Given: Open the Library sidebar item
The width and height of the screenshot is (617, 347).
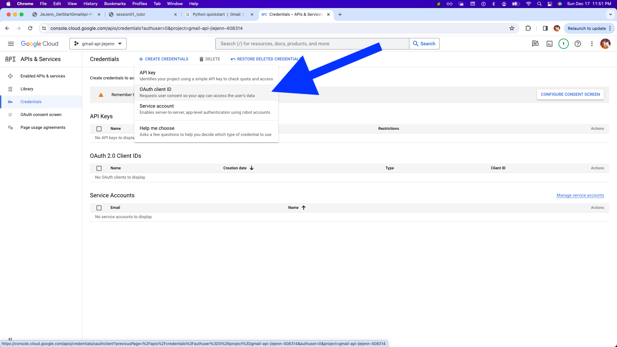Looking at the screenshot, I should click(41, 89).
